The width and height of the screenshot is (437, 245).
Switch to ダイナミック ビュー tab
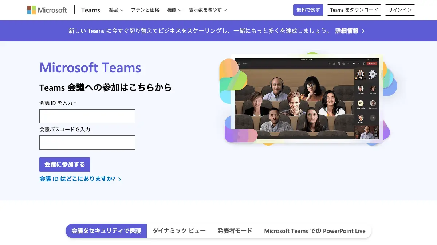[x=179, y=231]
